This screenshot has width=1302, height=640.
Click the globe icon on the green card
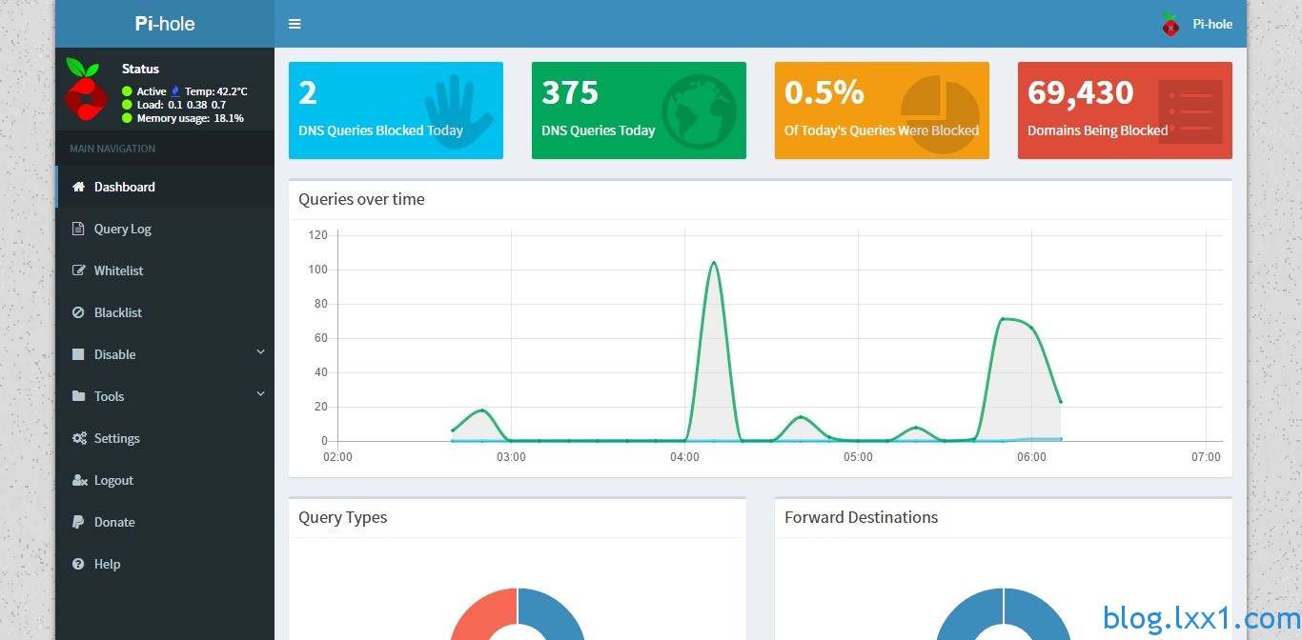pos(699,111)
